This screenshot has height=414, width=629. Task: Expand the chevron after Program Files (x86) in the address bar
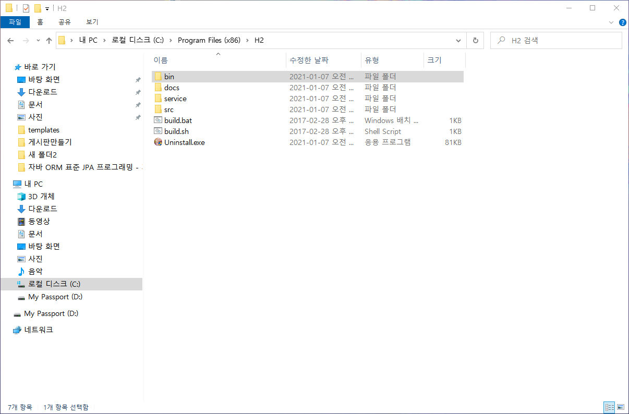(x=247, y=40)
